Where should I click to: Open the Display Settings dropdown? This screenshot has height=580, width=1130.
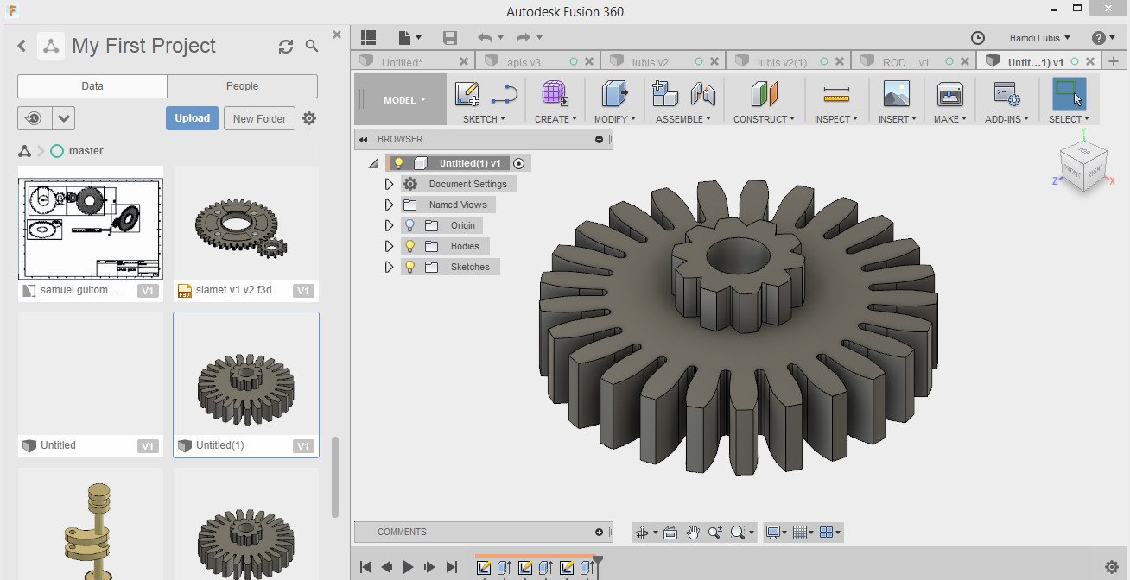(777, 533)
